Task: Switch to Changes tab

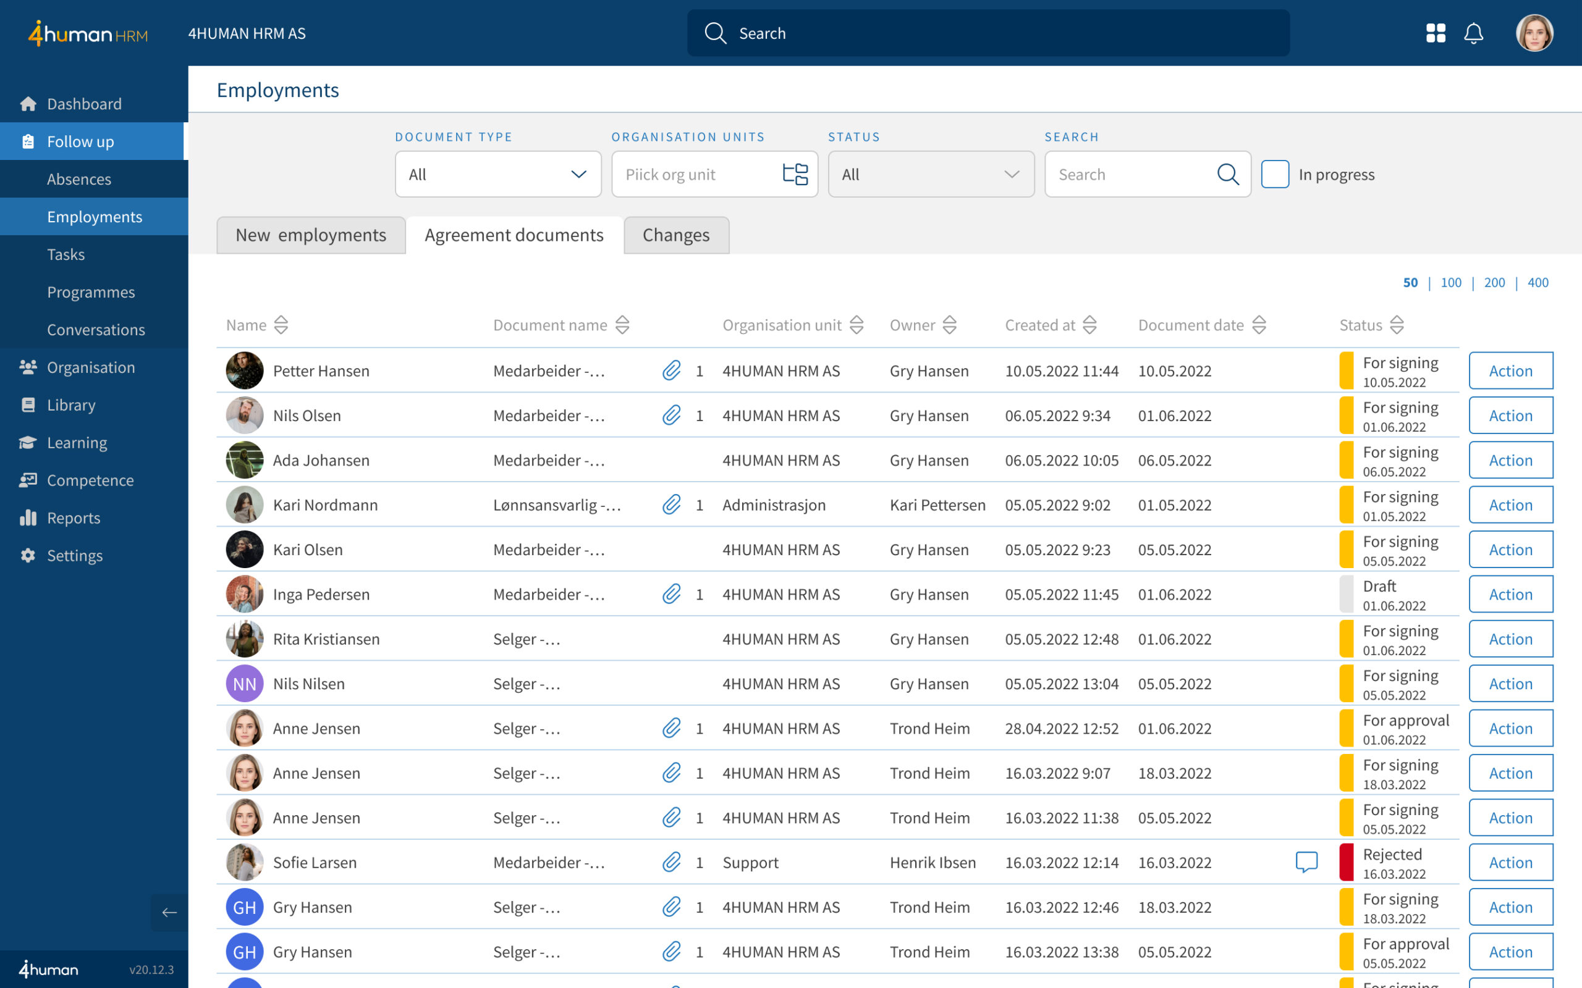Action: pos(675,235)
